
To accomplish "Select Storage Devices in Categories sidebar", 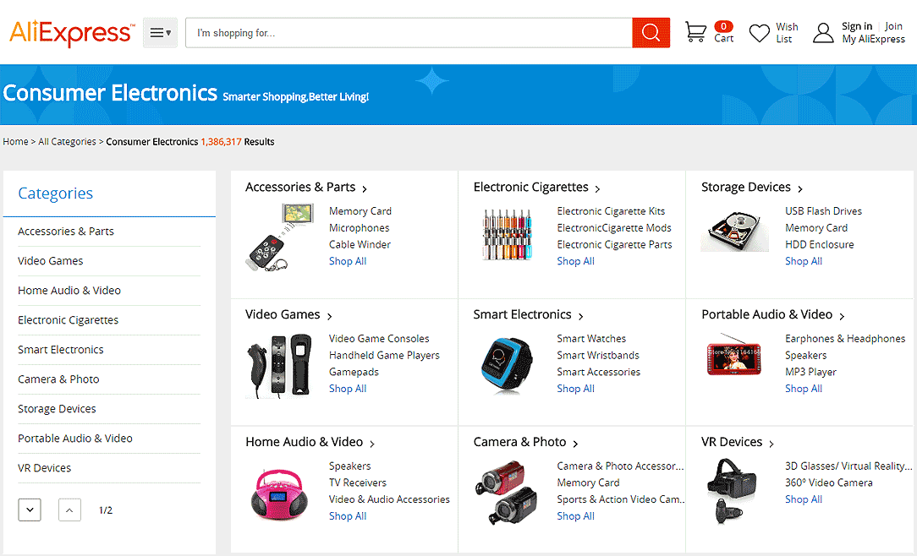I will (x=57, y=409).
